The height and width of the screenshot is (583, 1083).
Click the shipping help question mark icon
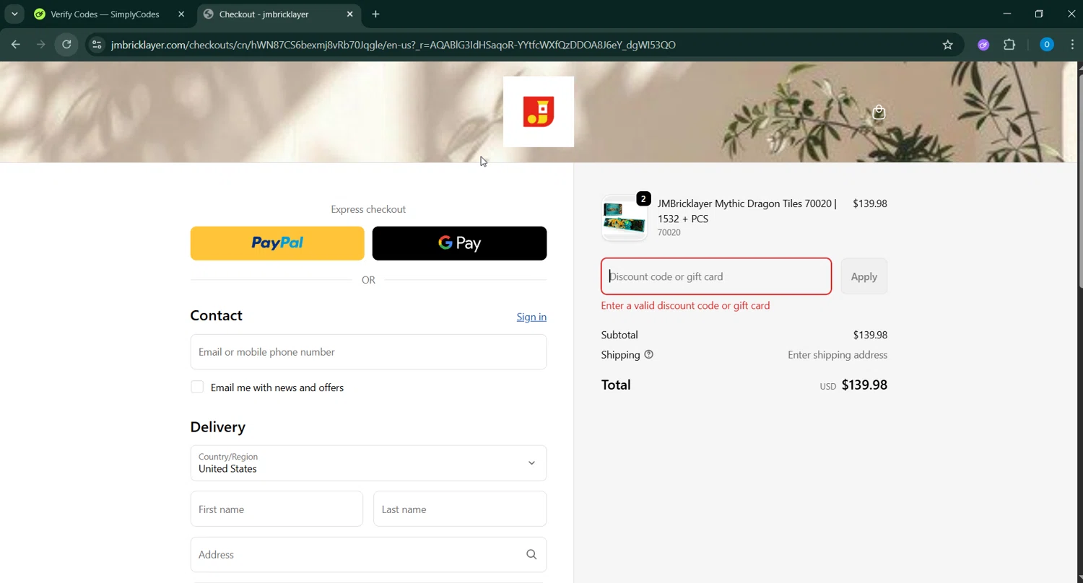point(648,354)
